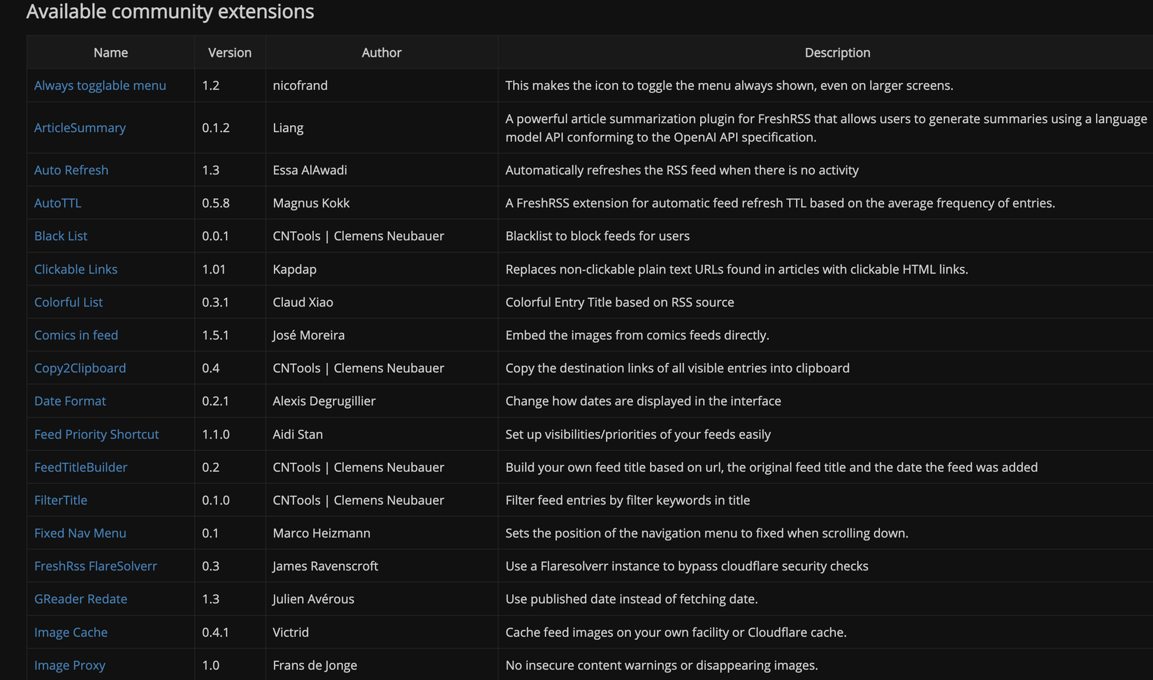Viewport: 1153px width, 680px height.
Task: Open the GReader Redate extension link
Action: tap(80, 599)
